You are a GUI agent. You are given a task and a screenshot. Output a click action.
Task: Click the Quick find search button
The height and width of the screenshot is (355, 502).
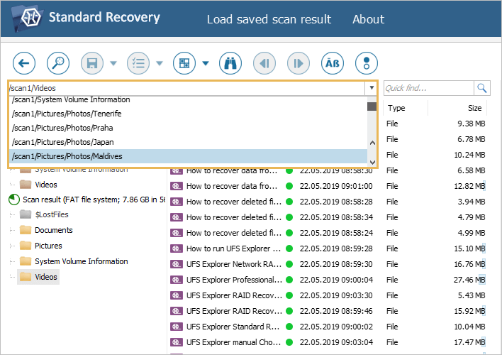tap(482, 88)
